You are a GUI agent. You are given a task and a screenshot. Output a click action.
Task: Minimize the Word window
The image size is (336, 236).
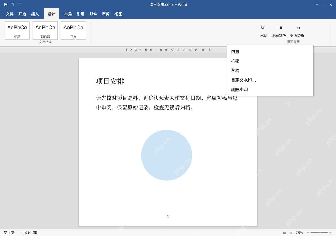pos(317,4)
